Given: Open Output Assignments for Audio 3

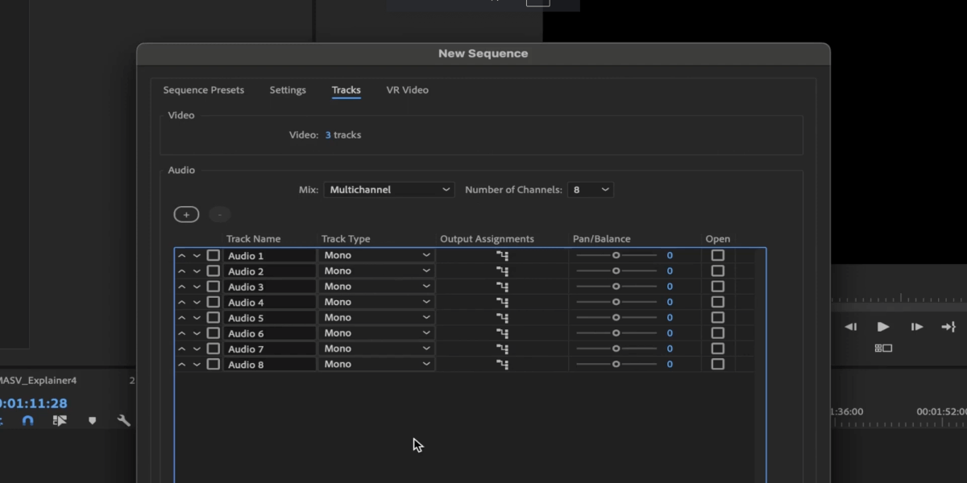Looking at the screenshot, I should (503, 287).
